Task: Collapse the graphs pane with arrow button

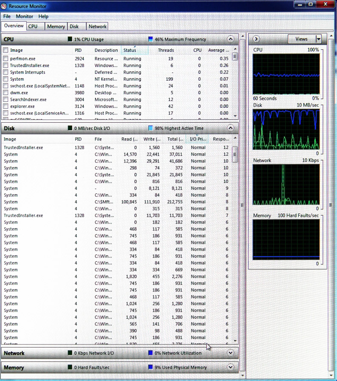Action: click(256, 39)
